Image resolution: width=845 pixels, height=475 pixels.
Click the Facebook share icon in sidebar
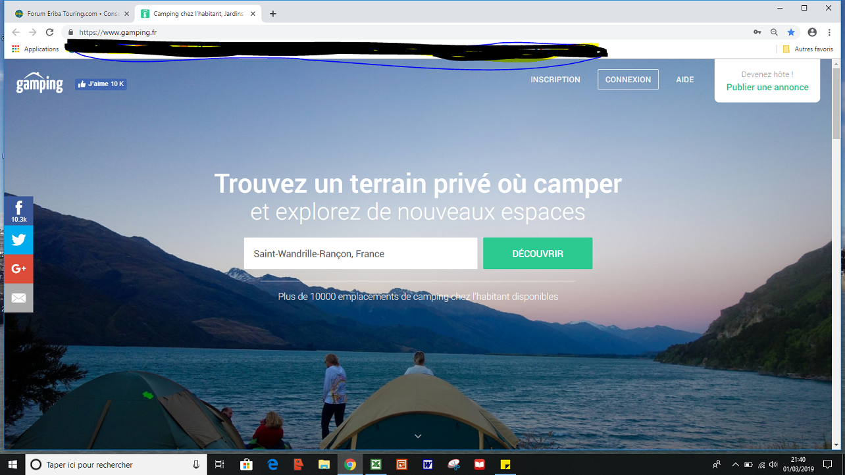click(18, 211)
